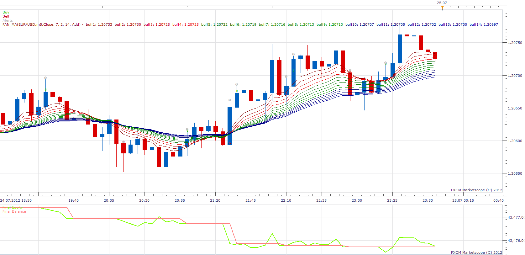Click the 25.07 00:15 time axis label
The width and height of the screenshot is (525, 255).
463,200
